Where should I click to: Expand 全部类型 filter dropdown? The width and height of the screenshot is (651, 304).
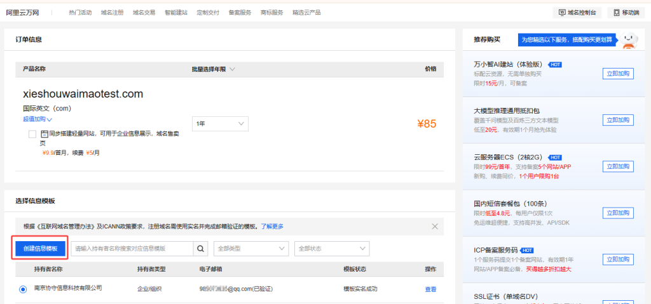250,249
